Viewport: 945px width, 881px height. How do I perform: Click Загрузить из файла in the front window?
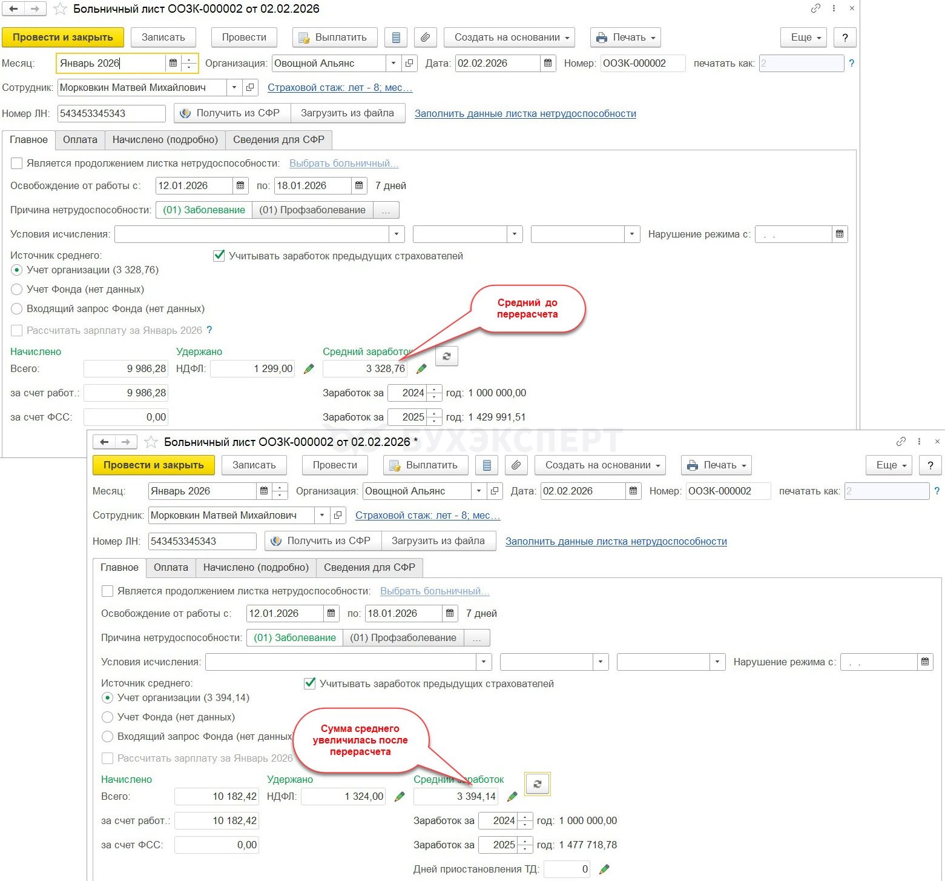point(438,541)
